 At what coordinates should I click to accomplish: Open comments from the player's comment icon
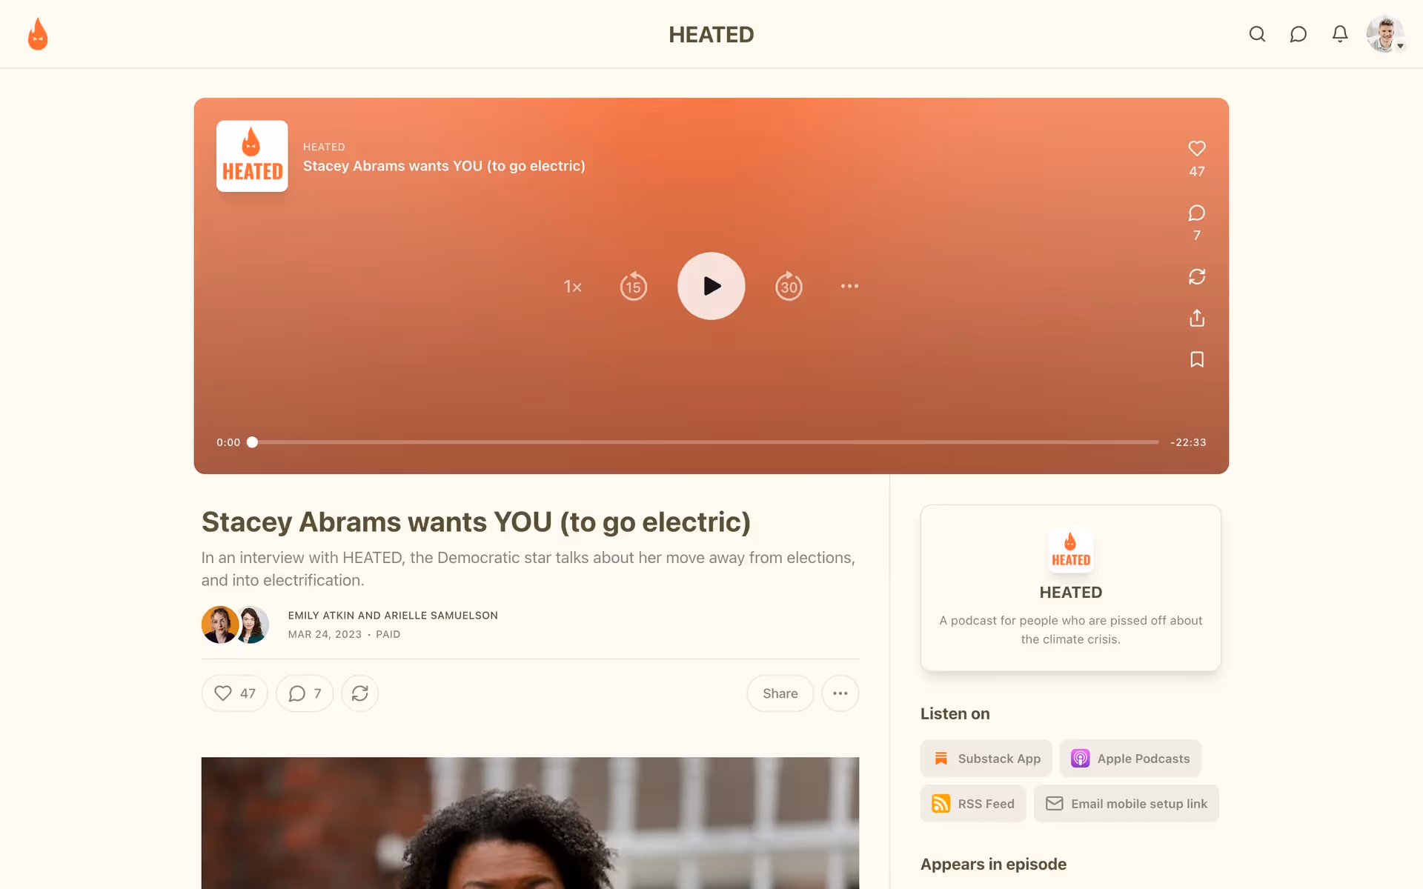pyautogui.click(x=1196, y=213)
